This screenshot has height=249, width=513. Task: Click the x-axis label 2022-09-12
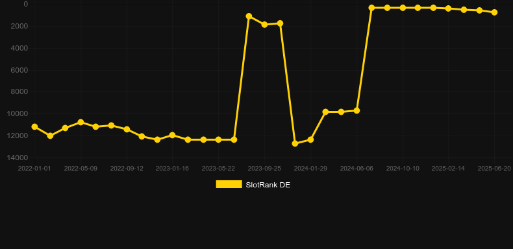pyautogui.click(x=127, y=169)
